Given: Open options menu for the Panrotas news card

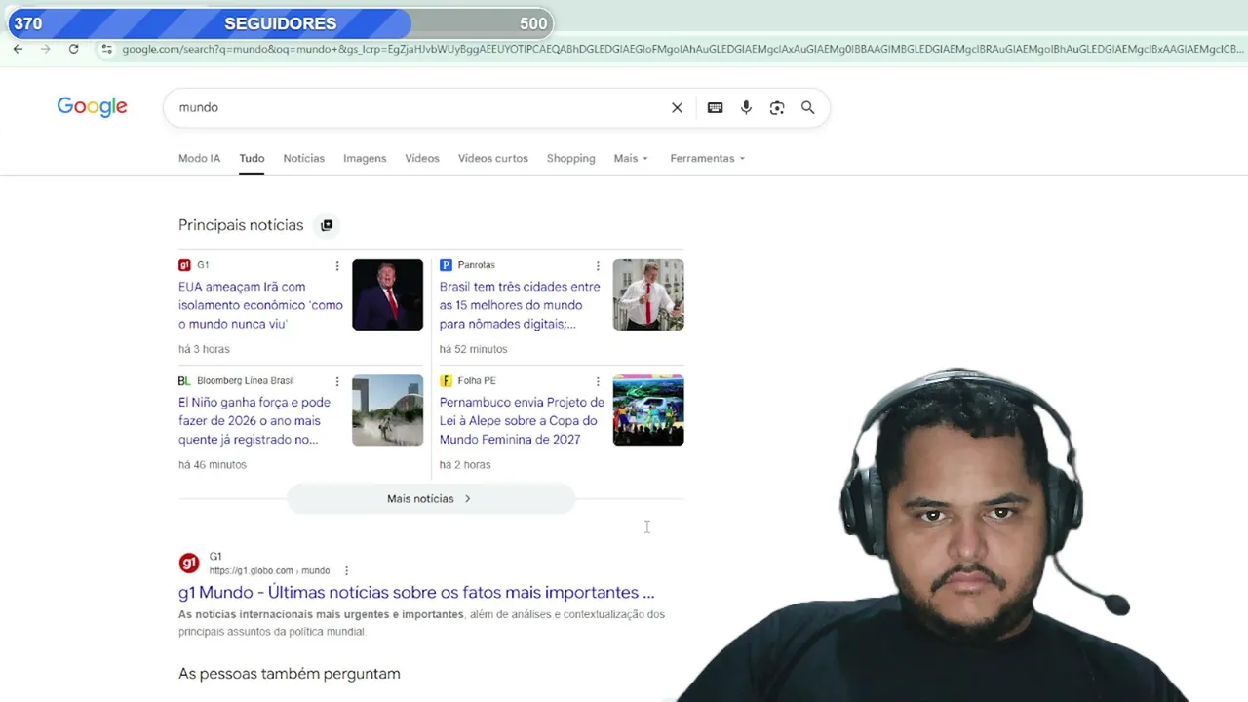Looking at the screenshot, I should click(598, 266).
